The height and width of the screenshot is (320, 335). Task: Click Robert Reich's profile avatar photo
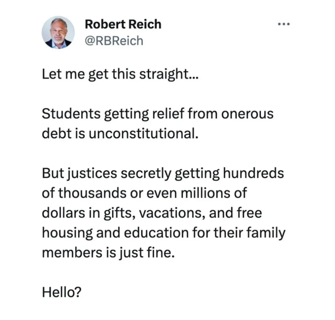pyautogui.click(x=58, y=32)
